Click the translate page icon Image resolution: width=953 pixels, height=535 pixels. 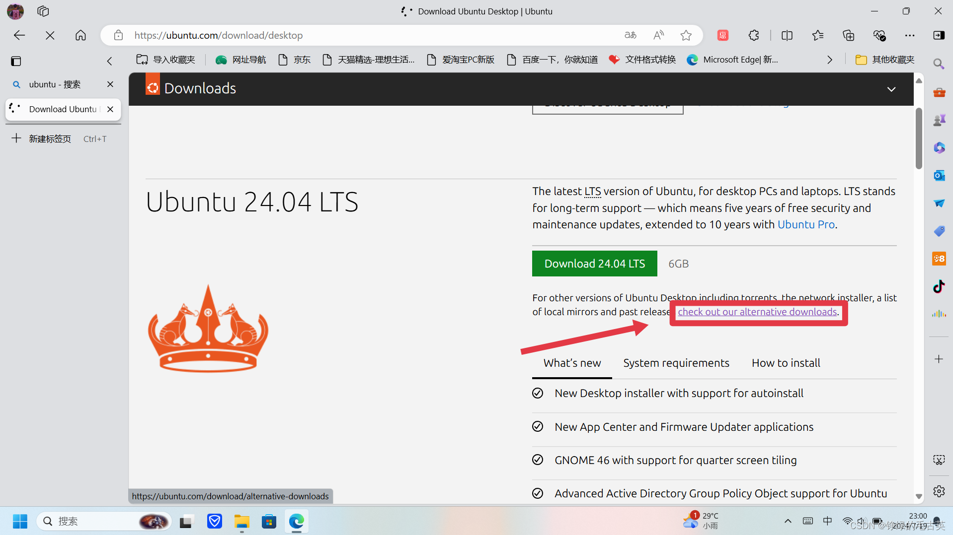tap(631, 35)
